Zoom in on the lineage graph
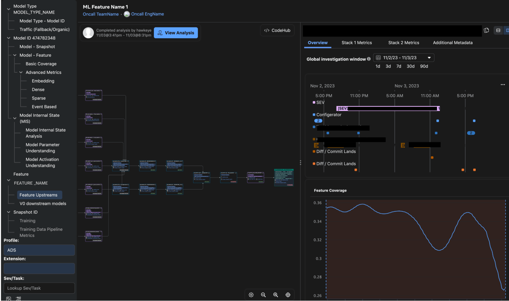 coord(276,295)
